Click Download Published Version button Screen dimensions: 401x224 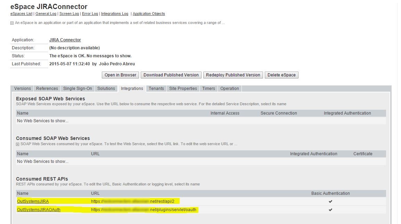(171, 75)
